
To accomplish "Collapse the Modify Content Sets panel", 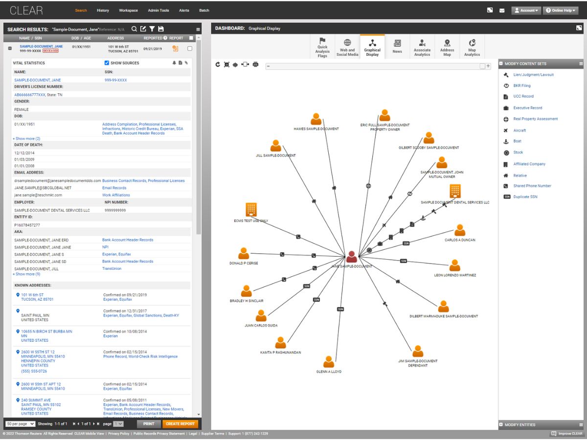I will coord(501,64).
